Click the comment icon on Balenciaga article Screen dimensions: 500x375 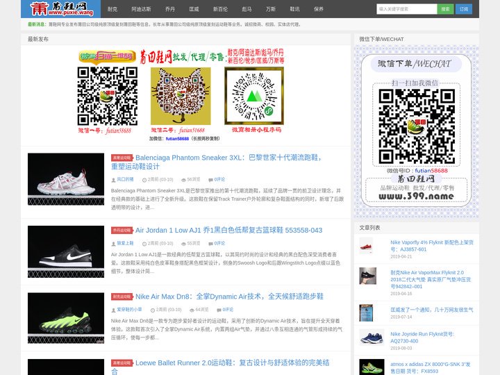210,180
